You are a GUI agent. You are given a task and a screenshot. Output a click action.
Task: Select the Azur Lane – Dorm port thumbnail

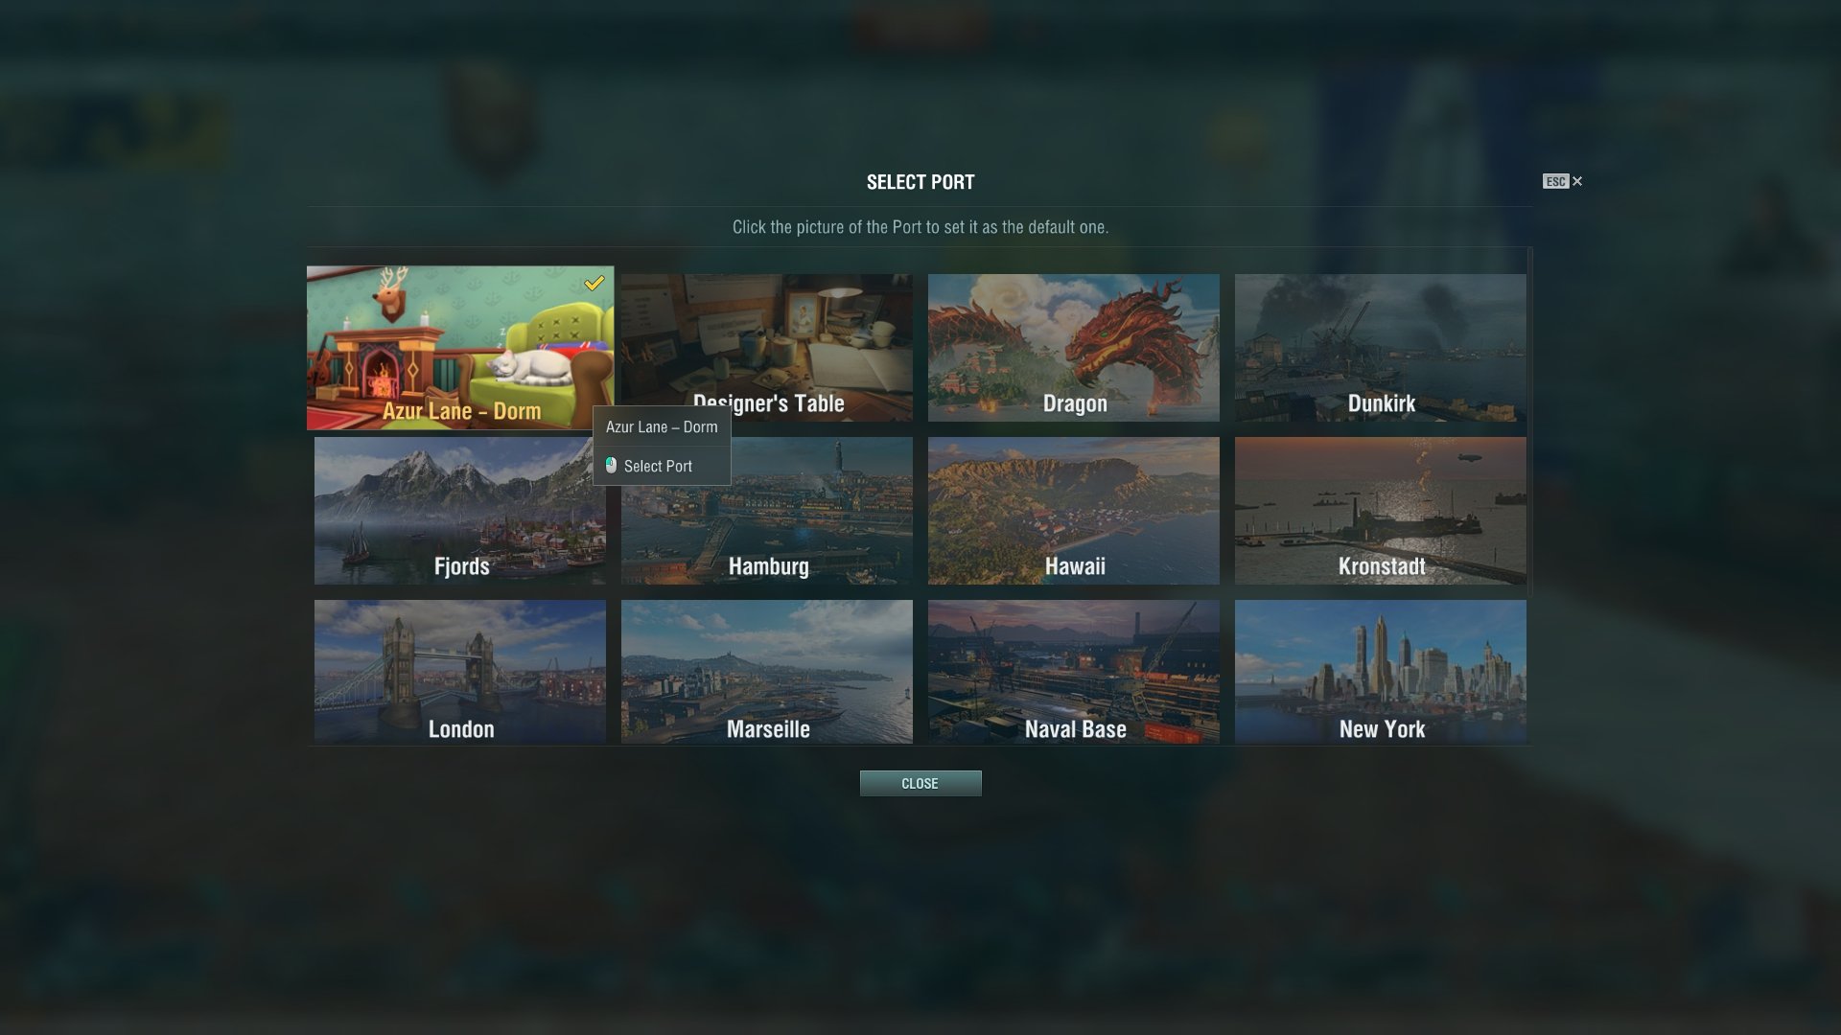[460, 348]
